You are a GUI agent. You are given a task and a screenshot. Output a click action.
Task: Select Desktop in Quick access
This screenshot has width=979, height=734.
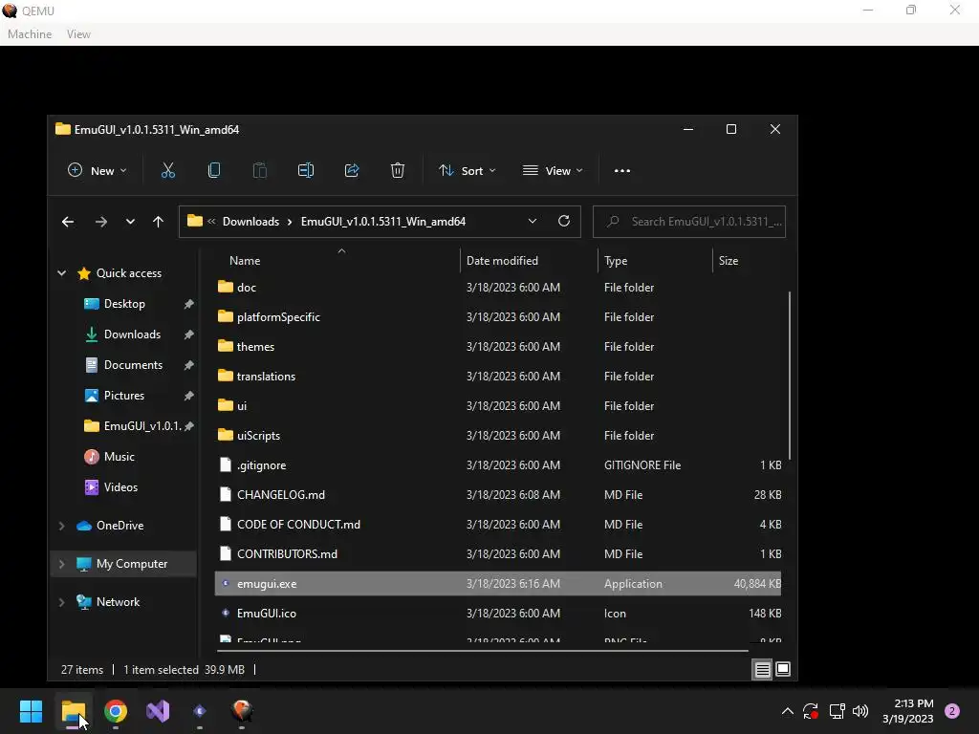point(124,304)
